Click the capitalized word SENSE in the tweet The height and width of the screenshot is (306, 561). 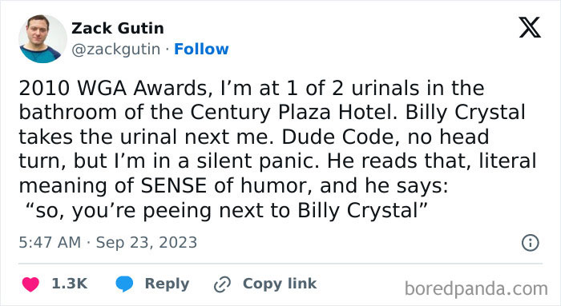174,186
